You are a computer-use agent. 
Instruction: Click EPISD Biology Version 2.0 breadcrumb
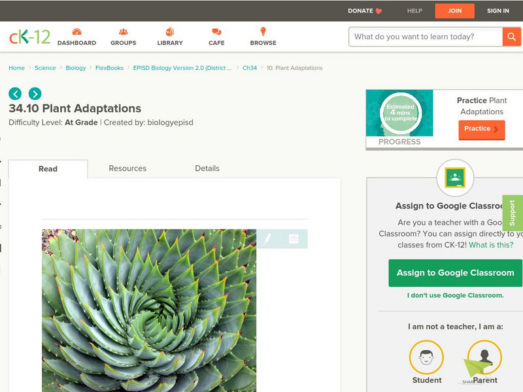(x=182, y=68)
